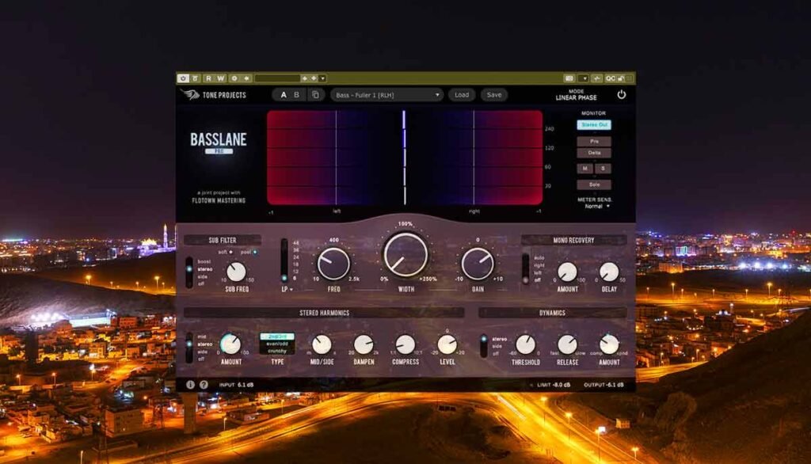Click the Mono Recovery Delay knob

point(609,272)
